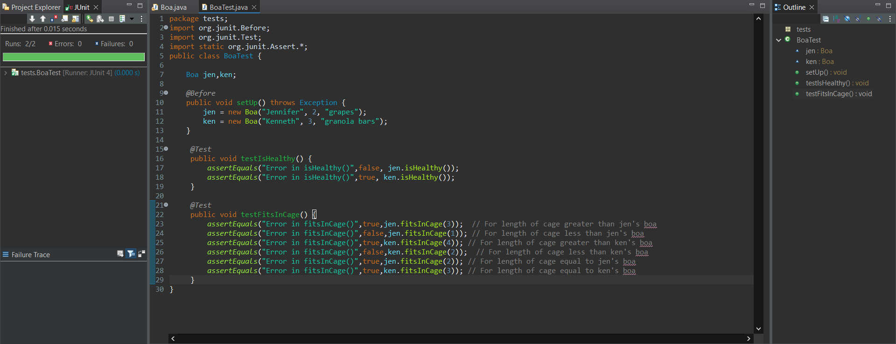
Task: Click the Errors counter icon
Action: tap(50, 44)
